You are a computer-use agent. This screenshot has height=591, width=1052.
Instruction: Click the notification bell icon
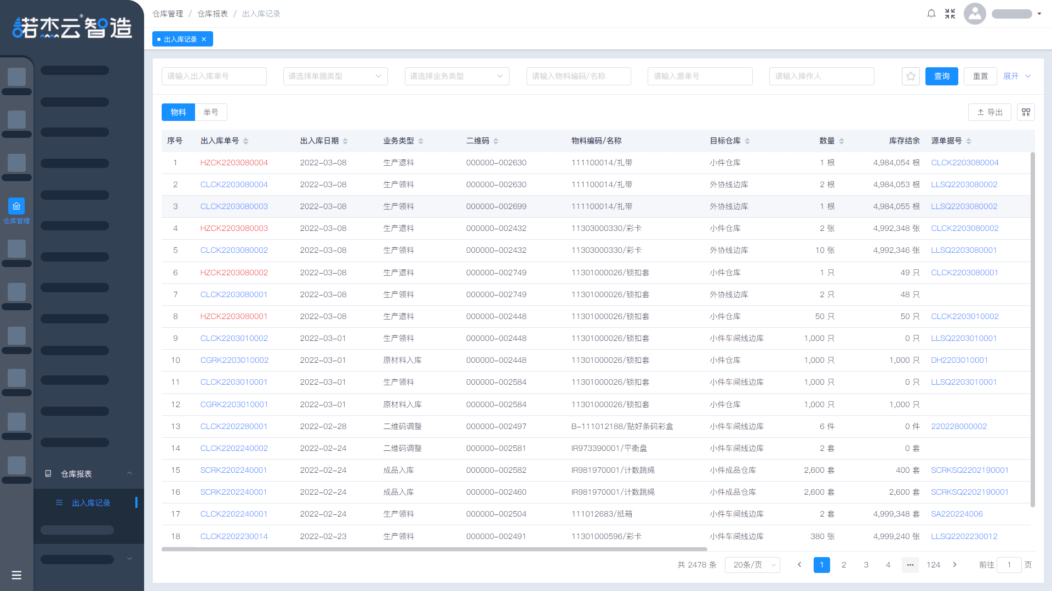pos(931,14)
